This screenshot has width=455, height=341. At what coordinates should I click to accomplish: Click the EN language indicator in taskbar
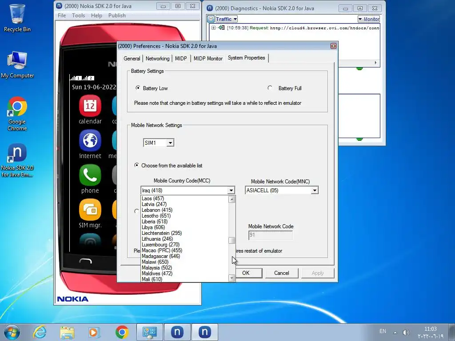383,331
